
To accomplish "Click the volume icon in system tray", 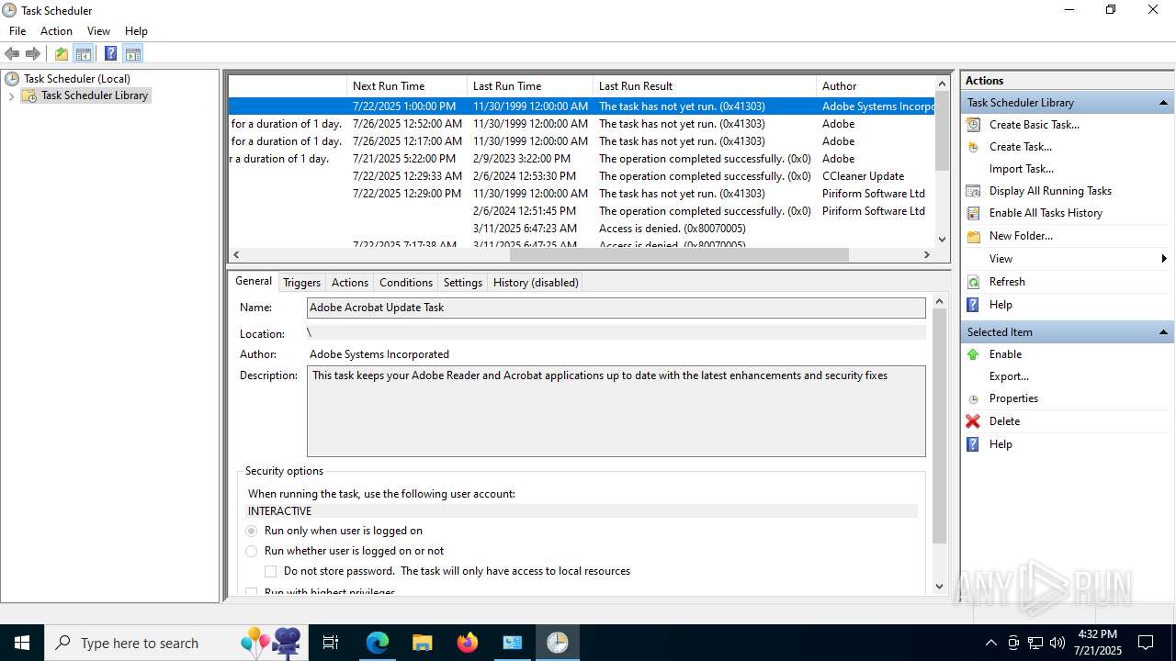I will point(1057,643).
